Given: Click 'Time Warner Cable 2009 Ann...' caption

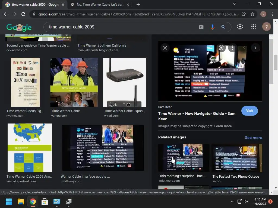Looking at the screenshot, I should 29,177.
